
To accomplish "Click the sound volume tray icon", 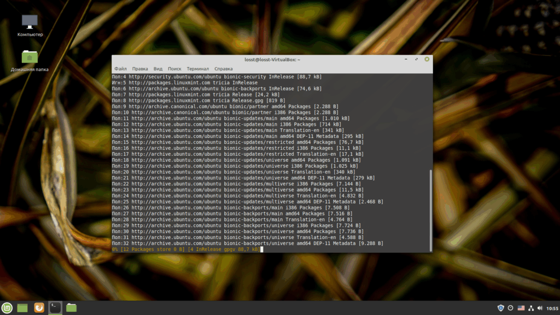I will (540, 308).
